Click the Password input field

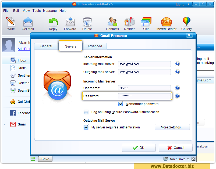(144, 96)
